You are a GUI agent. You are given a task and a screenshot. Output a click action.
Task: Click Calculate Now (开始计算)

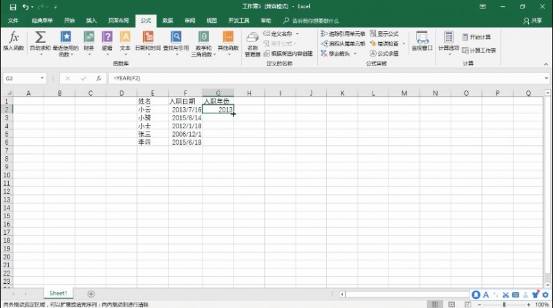pos(476,37)
